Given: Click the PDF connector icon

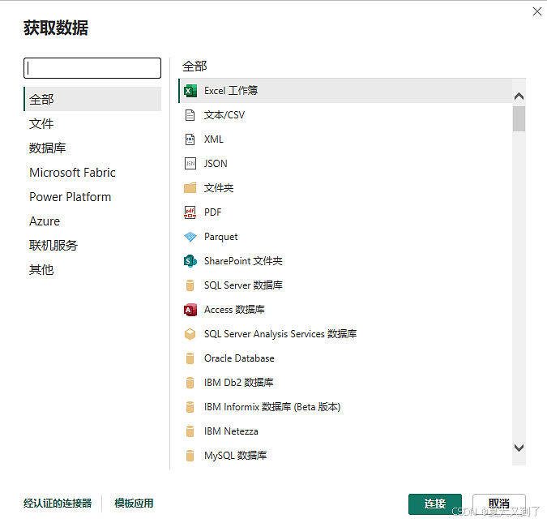Looking at the screenshot, I should click(x=190, y=212).
